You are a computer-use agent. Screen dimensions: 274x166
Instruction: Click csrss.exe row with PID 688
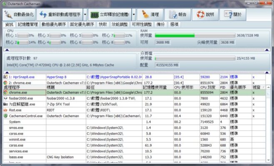pyautogui.click(x=134, y=145)
